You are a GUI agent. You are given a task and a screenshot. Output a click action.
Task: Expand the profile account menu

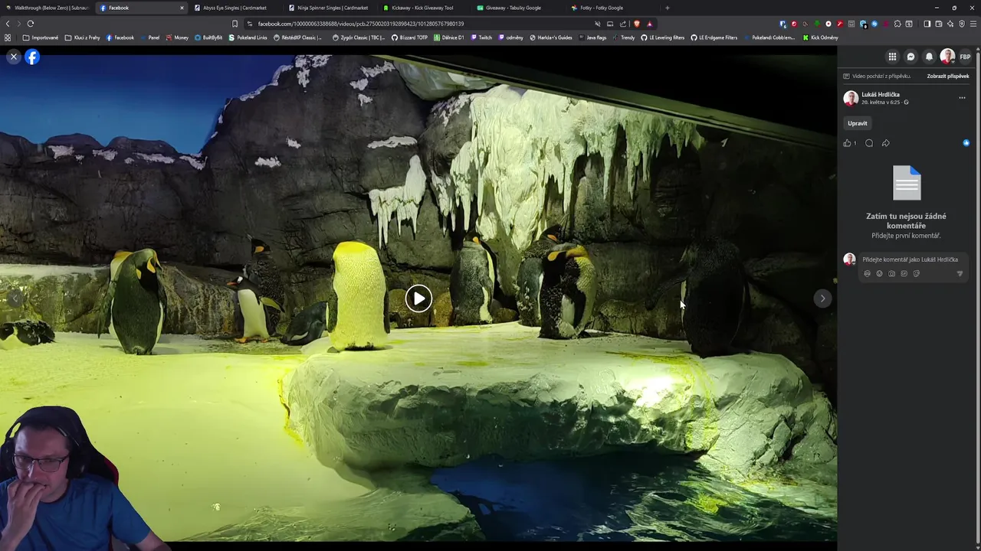[948, 57]
